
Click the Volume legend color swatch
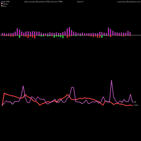tap(2, 4)
